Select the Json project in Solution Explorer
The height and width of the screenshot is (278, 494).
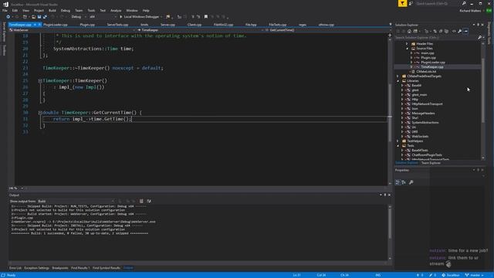(414, 109)
